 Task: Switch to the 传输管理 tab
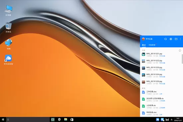[152, 45]
